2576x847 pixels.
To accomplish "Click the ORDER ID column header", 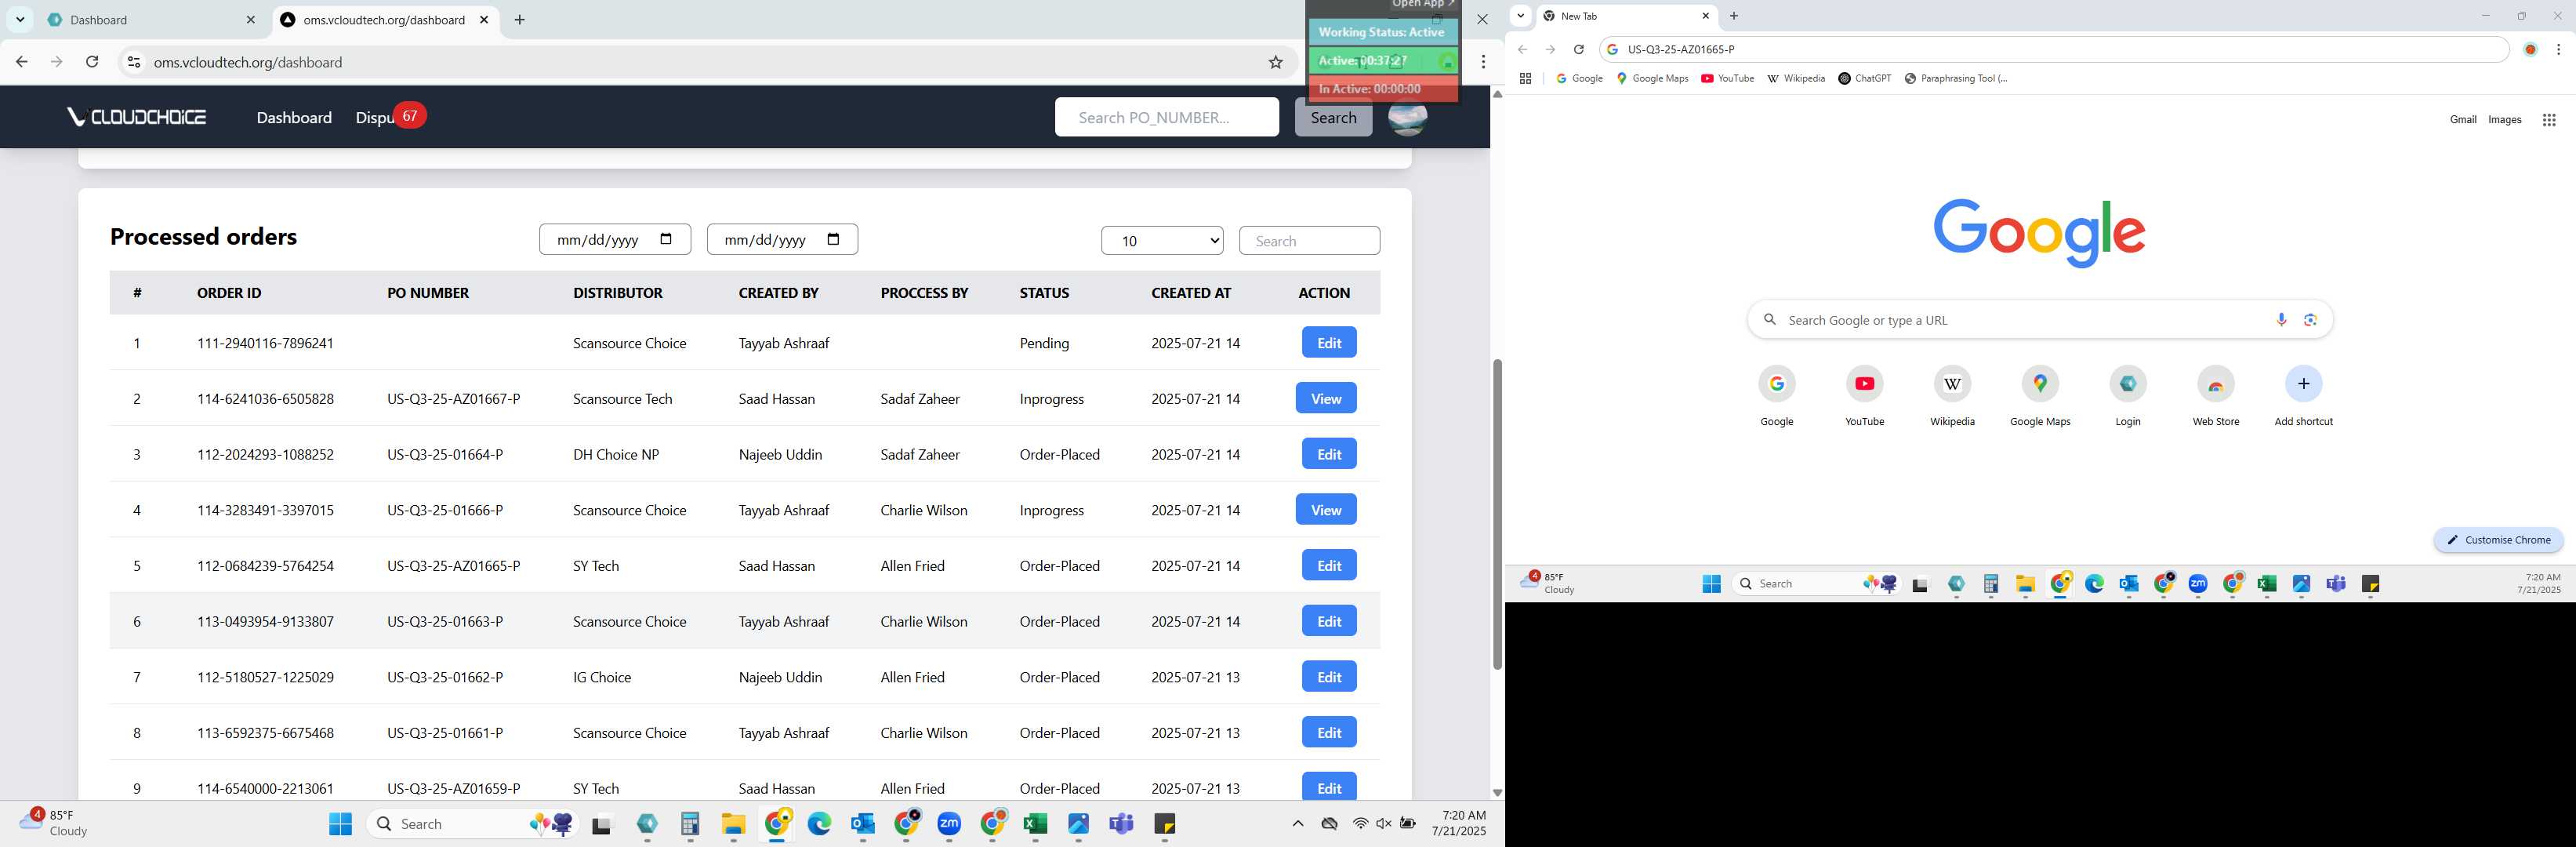I will [x=229, y=293].
